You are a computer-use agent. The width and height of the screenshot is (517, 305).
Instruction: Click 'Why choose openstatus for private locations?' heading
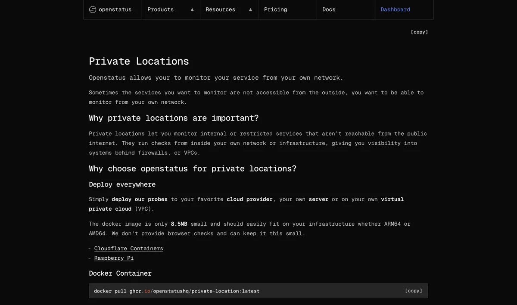pos(193,168)
